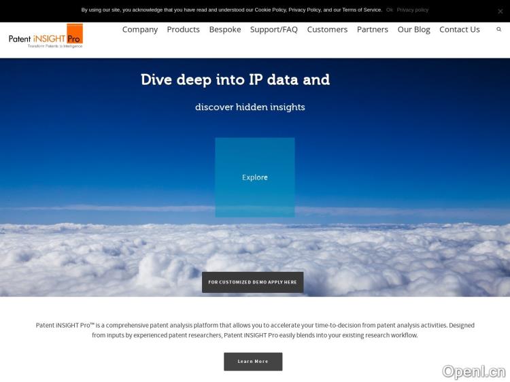The height and width of the screenshot is (382, 510).
Task: Click the Patent iNSIGHT Pro logo
Action: tap(46, 36)
